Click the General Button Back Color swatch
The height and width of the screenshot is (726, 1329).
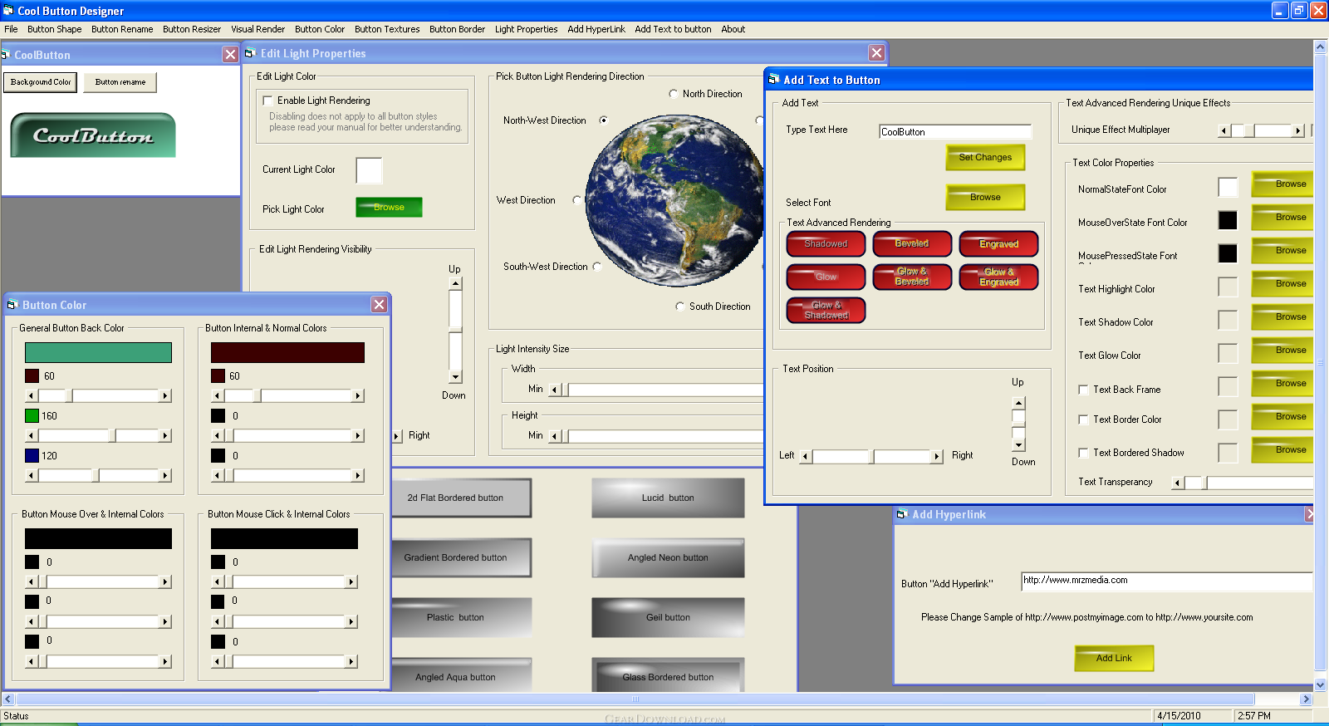[x=98, y=353]
